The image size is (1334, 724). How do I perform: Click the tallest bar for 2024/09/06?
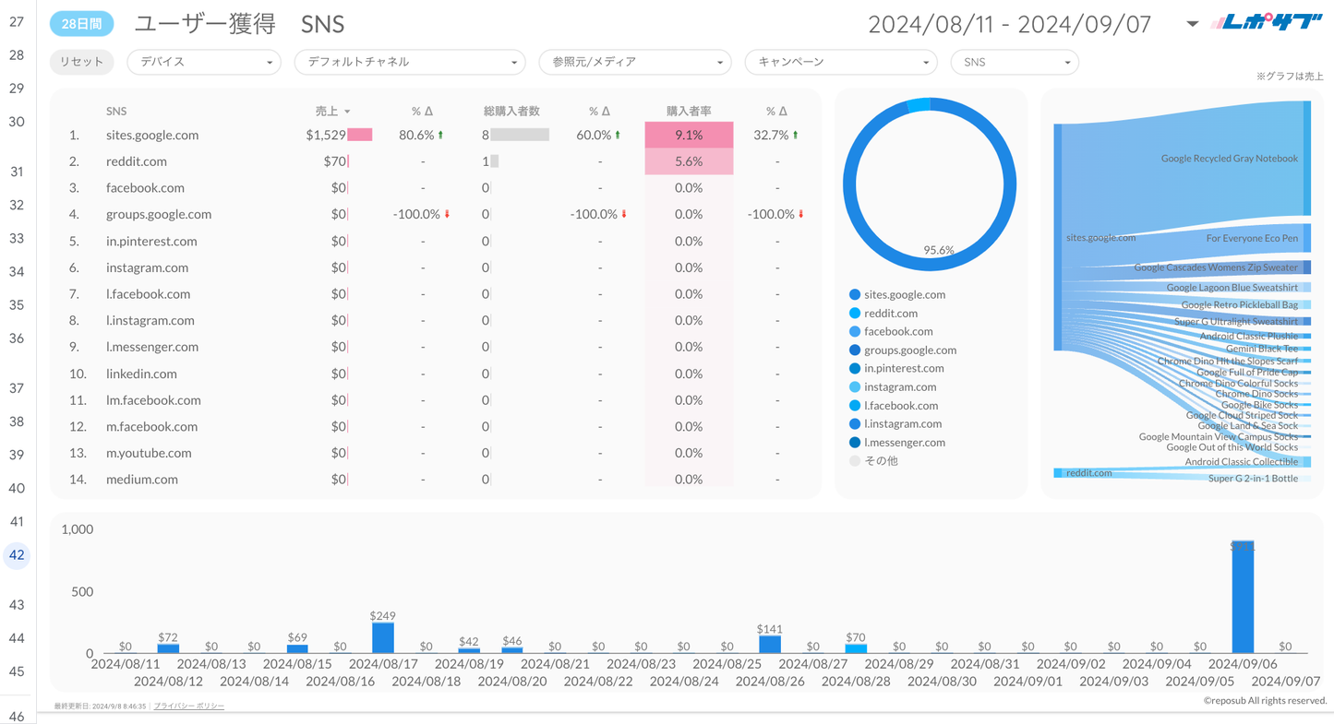point(1243,597)
